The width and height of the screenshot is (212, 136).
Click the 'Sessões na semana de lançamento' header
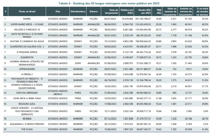tap(185, 11)
